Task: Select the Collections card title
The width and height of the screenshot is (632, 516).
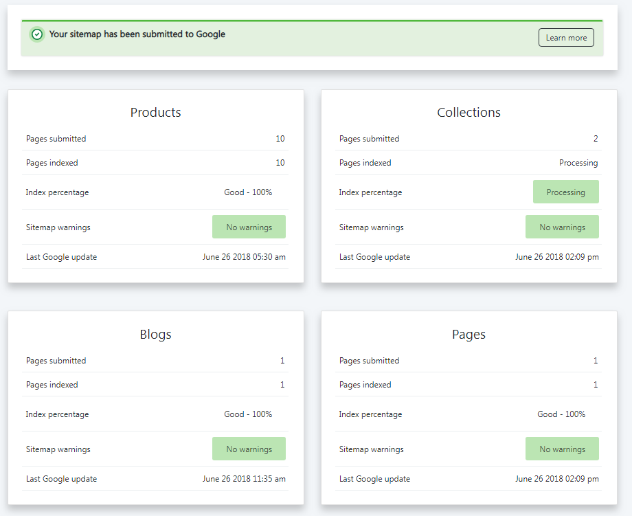Action: (469, 112)
